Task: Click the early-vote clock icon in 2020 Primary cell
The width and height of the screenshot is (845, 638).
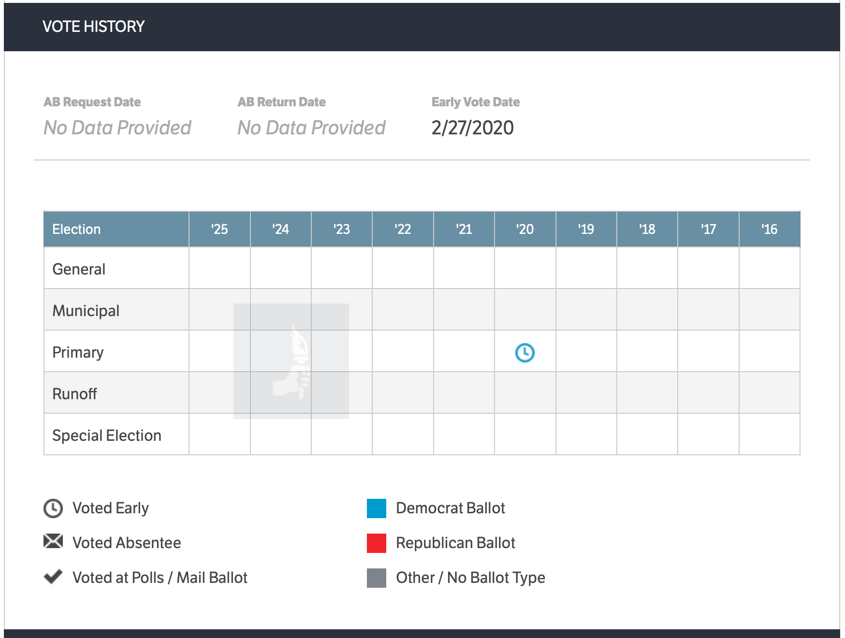Action: click(x=524, y=352)
